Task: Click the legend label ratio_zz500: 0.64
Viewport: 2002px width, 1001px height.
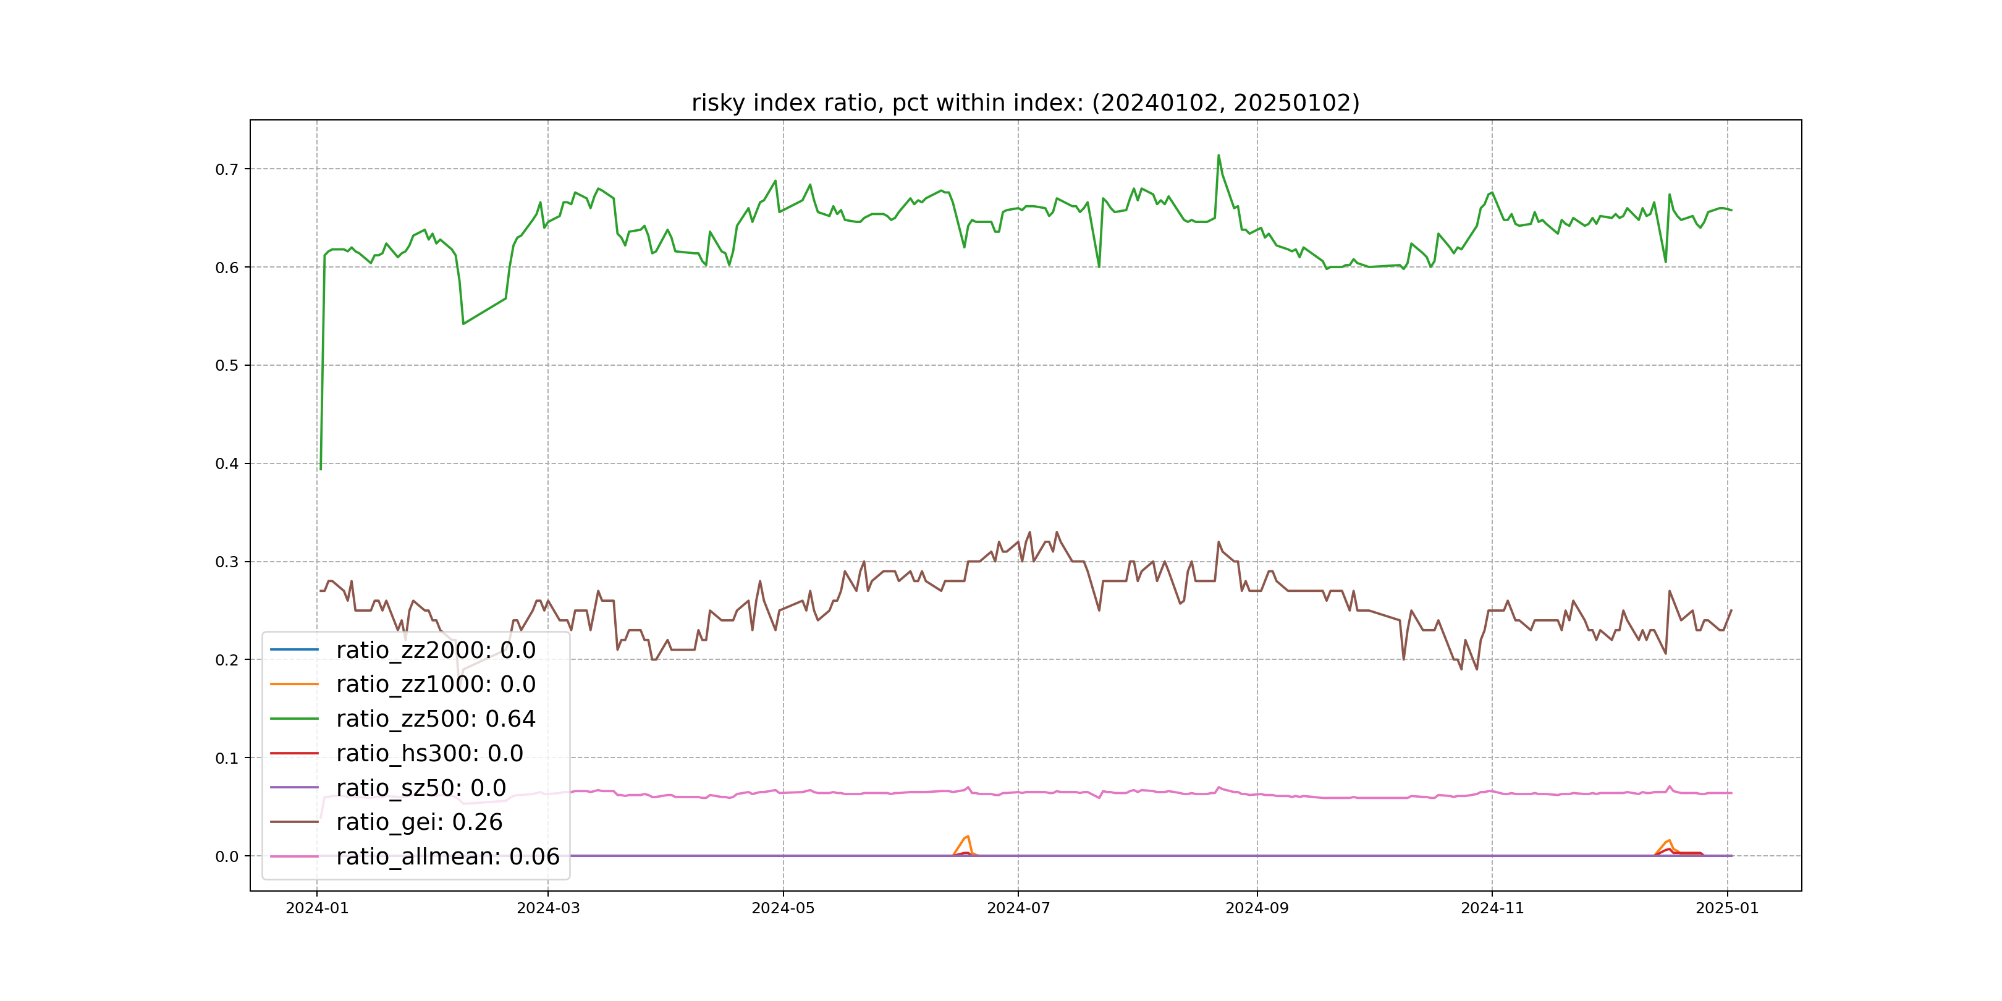Action: pyautogui.click(x=435, y=719)
